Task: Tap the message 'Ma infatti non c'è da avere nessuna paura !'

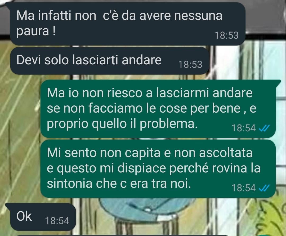Action: [128, 24]
